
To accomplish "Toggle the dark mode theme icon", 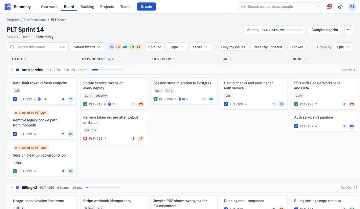I will click(340, 7).
